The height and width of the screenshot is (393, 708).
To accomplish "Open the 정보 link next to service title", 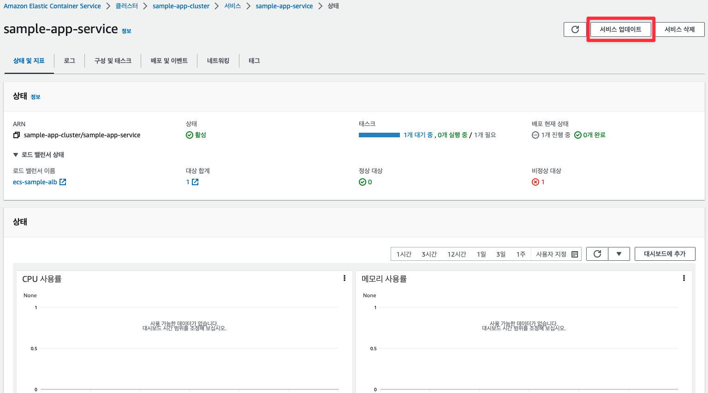I will tap(126, 31).
